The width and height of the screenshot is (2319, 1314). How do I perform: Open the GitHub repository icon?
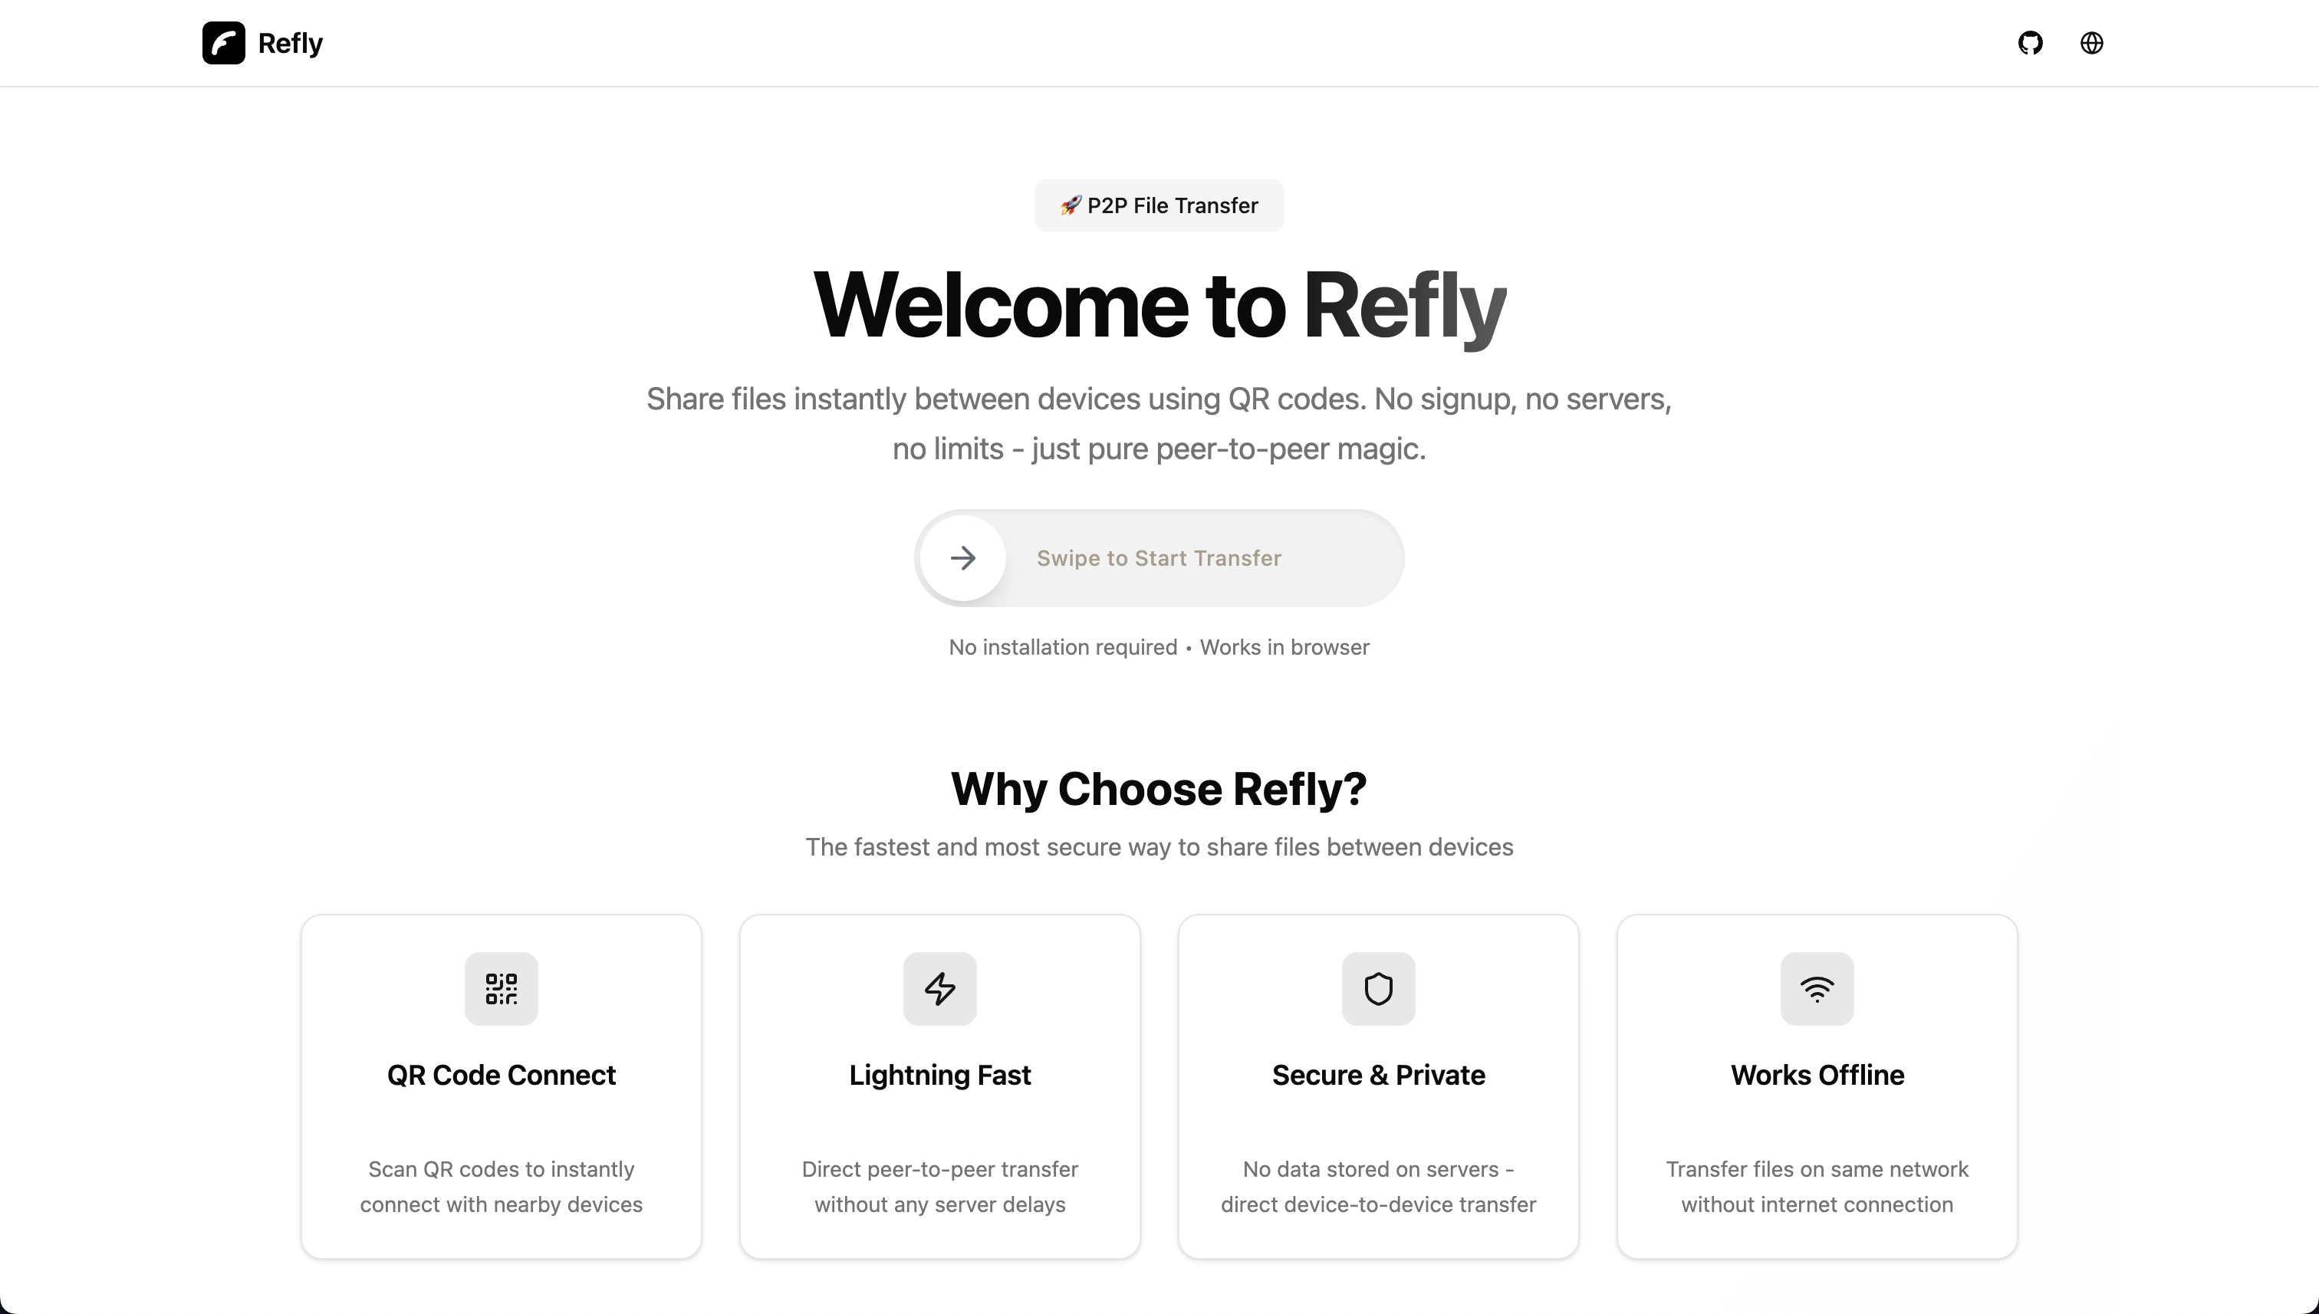click(2031, 42)
